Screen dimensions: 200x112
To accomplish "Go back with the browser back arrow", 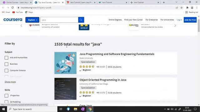I will 3,7.
